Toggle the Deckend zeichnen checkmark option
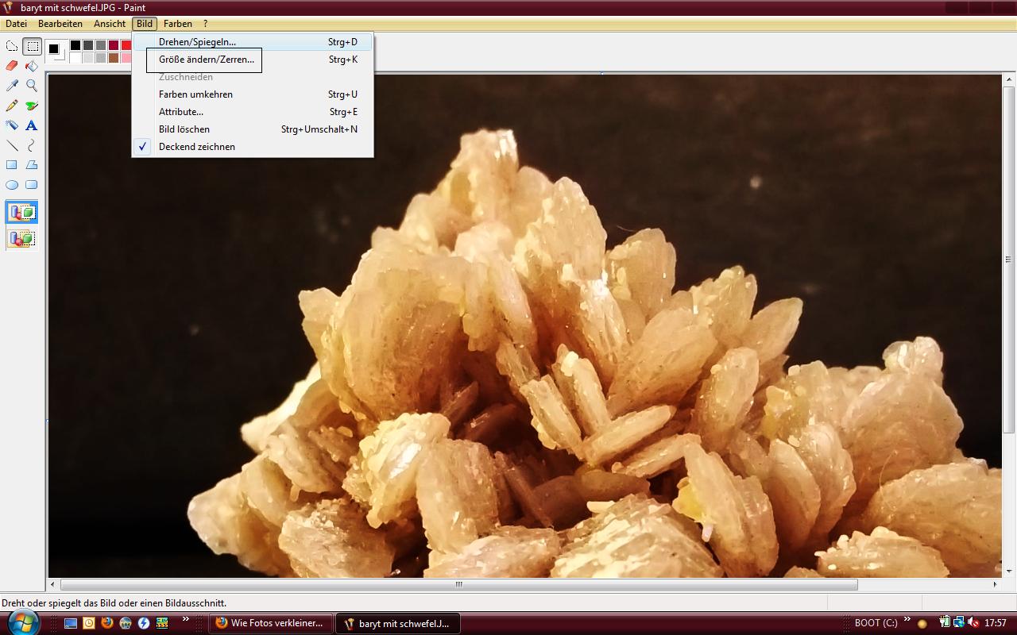1017x635 pixels. click(x=196, y=147)
